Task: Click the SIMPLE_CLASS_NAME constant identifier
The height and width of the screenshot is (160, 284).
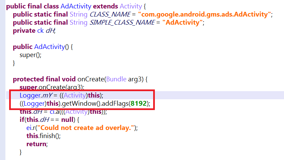Action: click(122, 23)
